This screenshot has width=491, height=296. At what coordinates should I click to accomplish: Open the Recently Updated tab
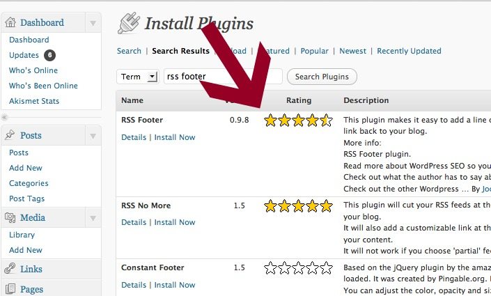coord(409,51)
